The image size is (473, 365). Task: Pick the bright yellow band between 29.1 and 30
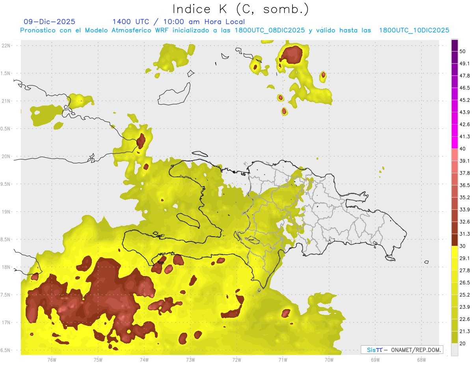454,252
